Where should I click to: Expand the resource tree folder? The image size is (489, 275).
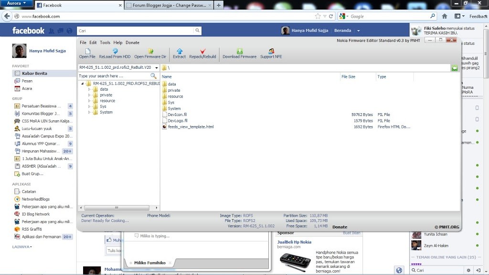coord(89,101)
